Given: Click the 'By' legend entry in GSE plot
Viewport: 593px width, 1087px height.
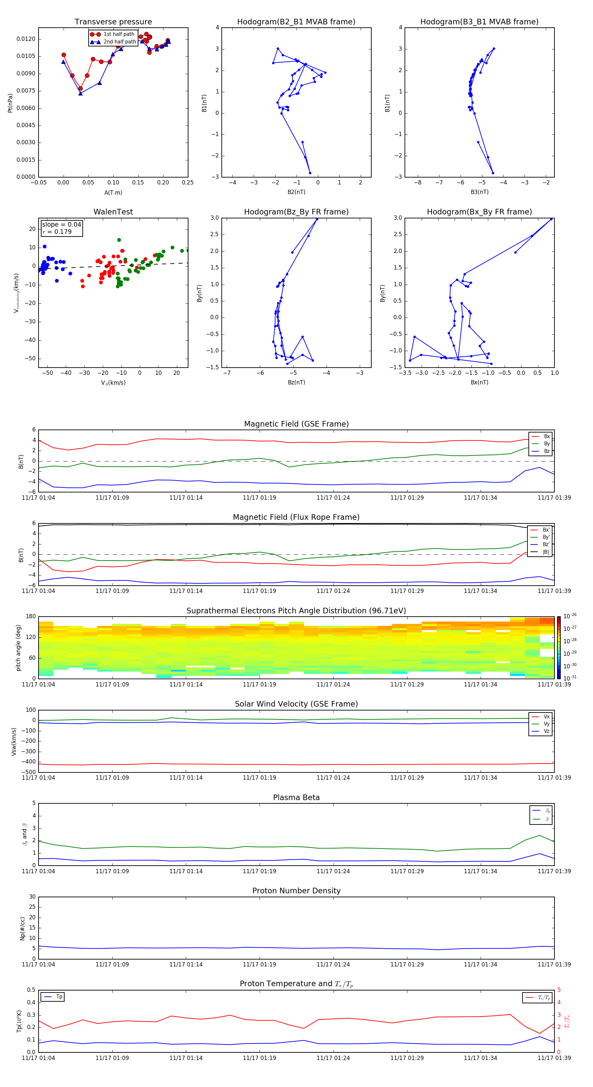Looking at the screenshot, I should pyautogui.click(x=541, y=443).
